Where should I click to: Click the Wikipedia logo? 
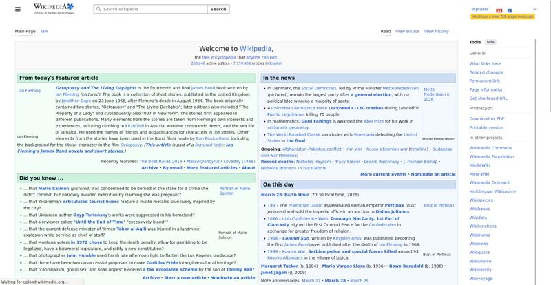pyautogui.click(x=54, y=9)
